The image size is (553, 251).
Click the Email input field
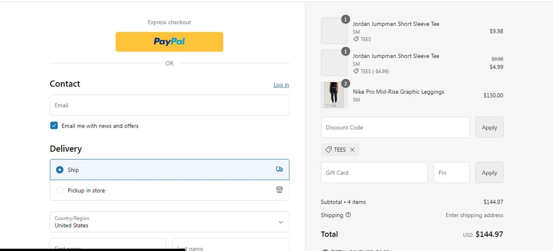tap(169, 105)
